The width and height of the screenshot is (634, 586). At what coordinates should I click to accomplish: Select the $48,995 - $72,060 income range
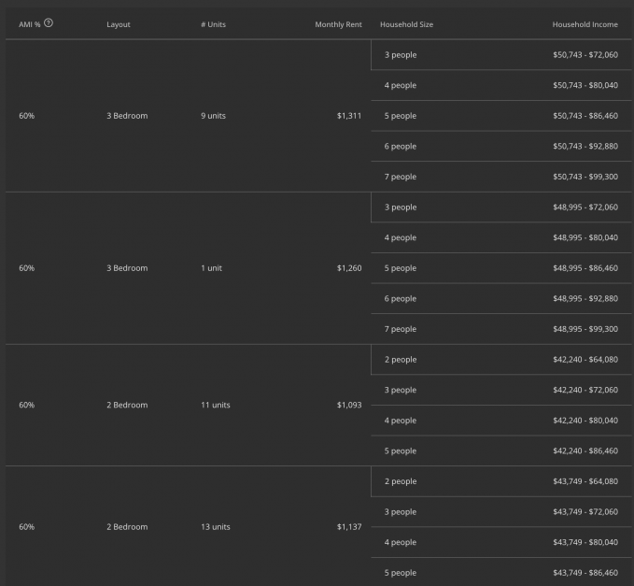point(585,207)
